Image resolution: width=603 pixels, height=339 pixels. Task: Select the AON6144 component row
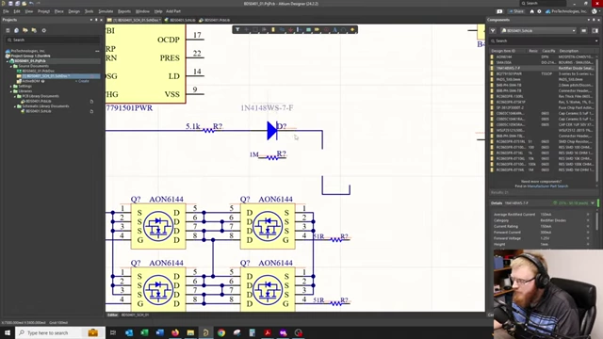pyautogui.click(x=543, y=56)
